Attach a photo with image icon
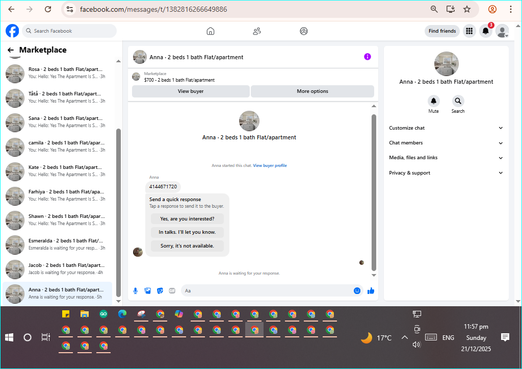 [x=148, y=291]
